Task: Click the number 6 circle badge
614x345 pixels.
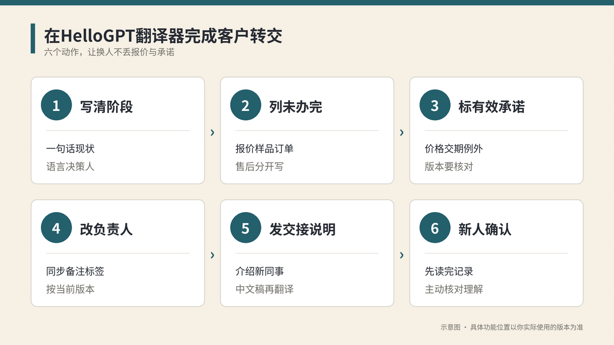Action: tap(435, 228)
